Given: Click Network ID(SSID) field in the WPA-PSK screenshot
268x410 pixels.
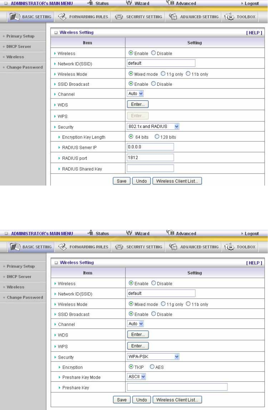Looking at the screenshot, I should [x=161, y=293].
